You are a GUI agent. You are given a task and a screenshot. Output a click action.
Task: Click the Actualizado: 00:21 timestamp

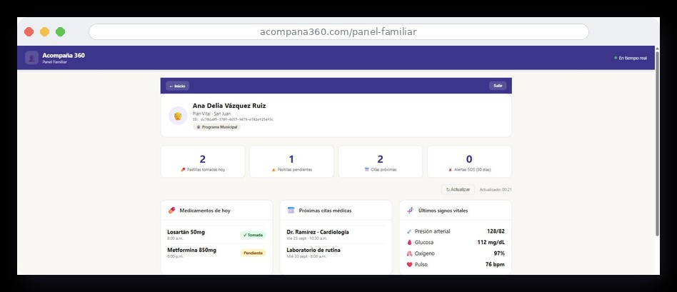tap(496, 190)
